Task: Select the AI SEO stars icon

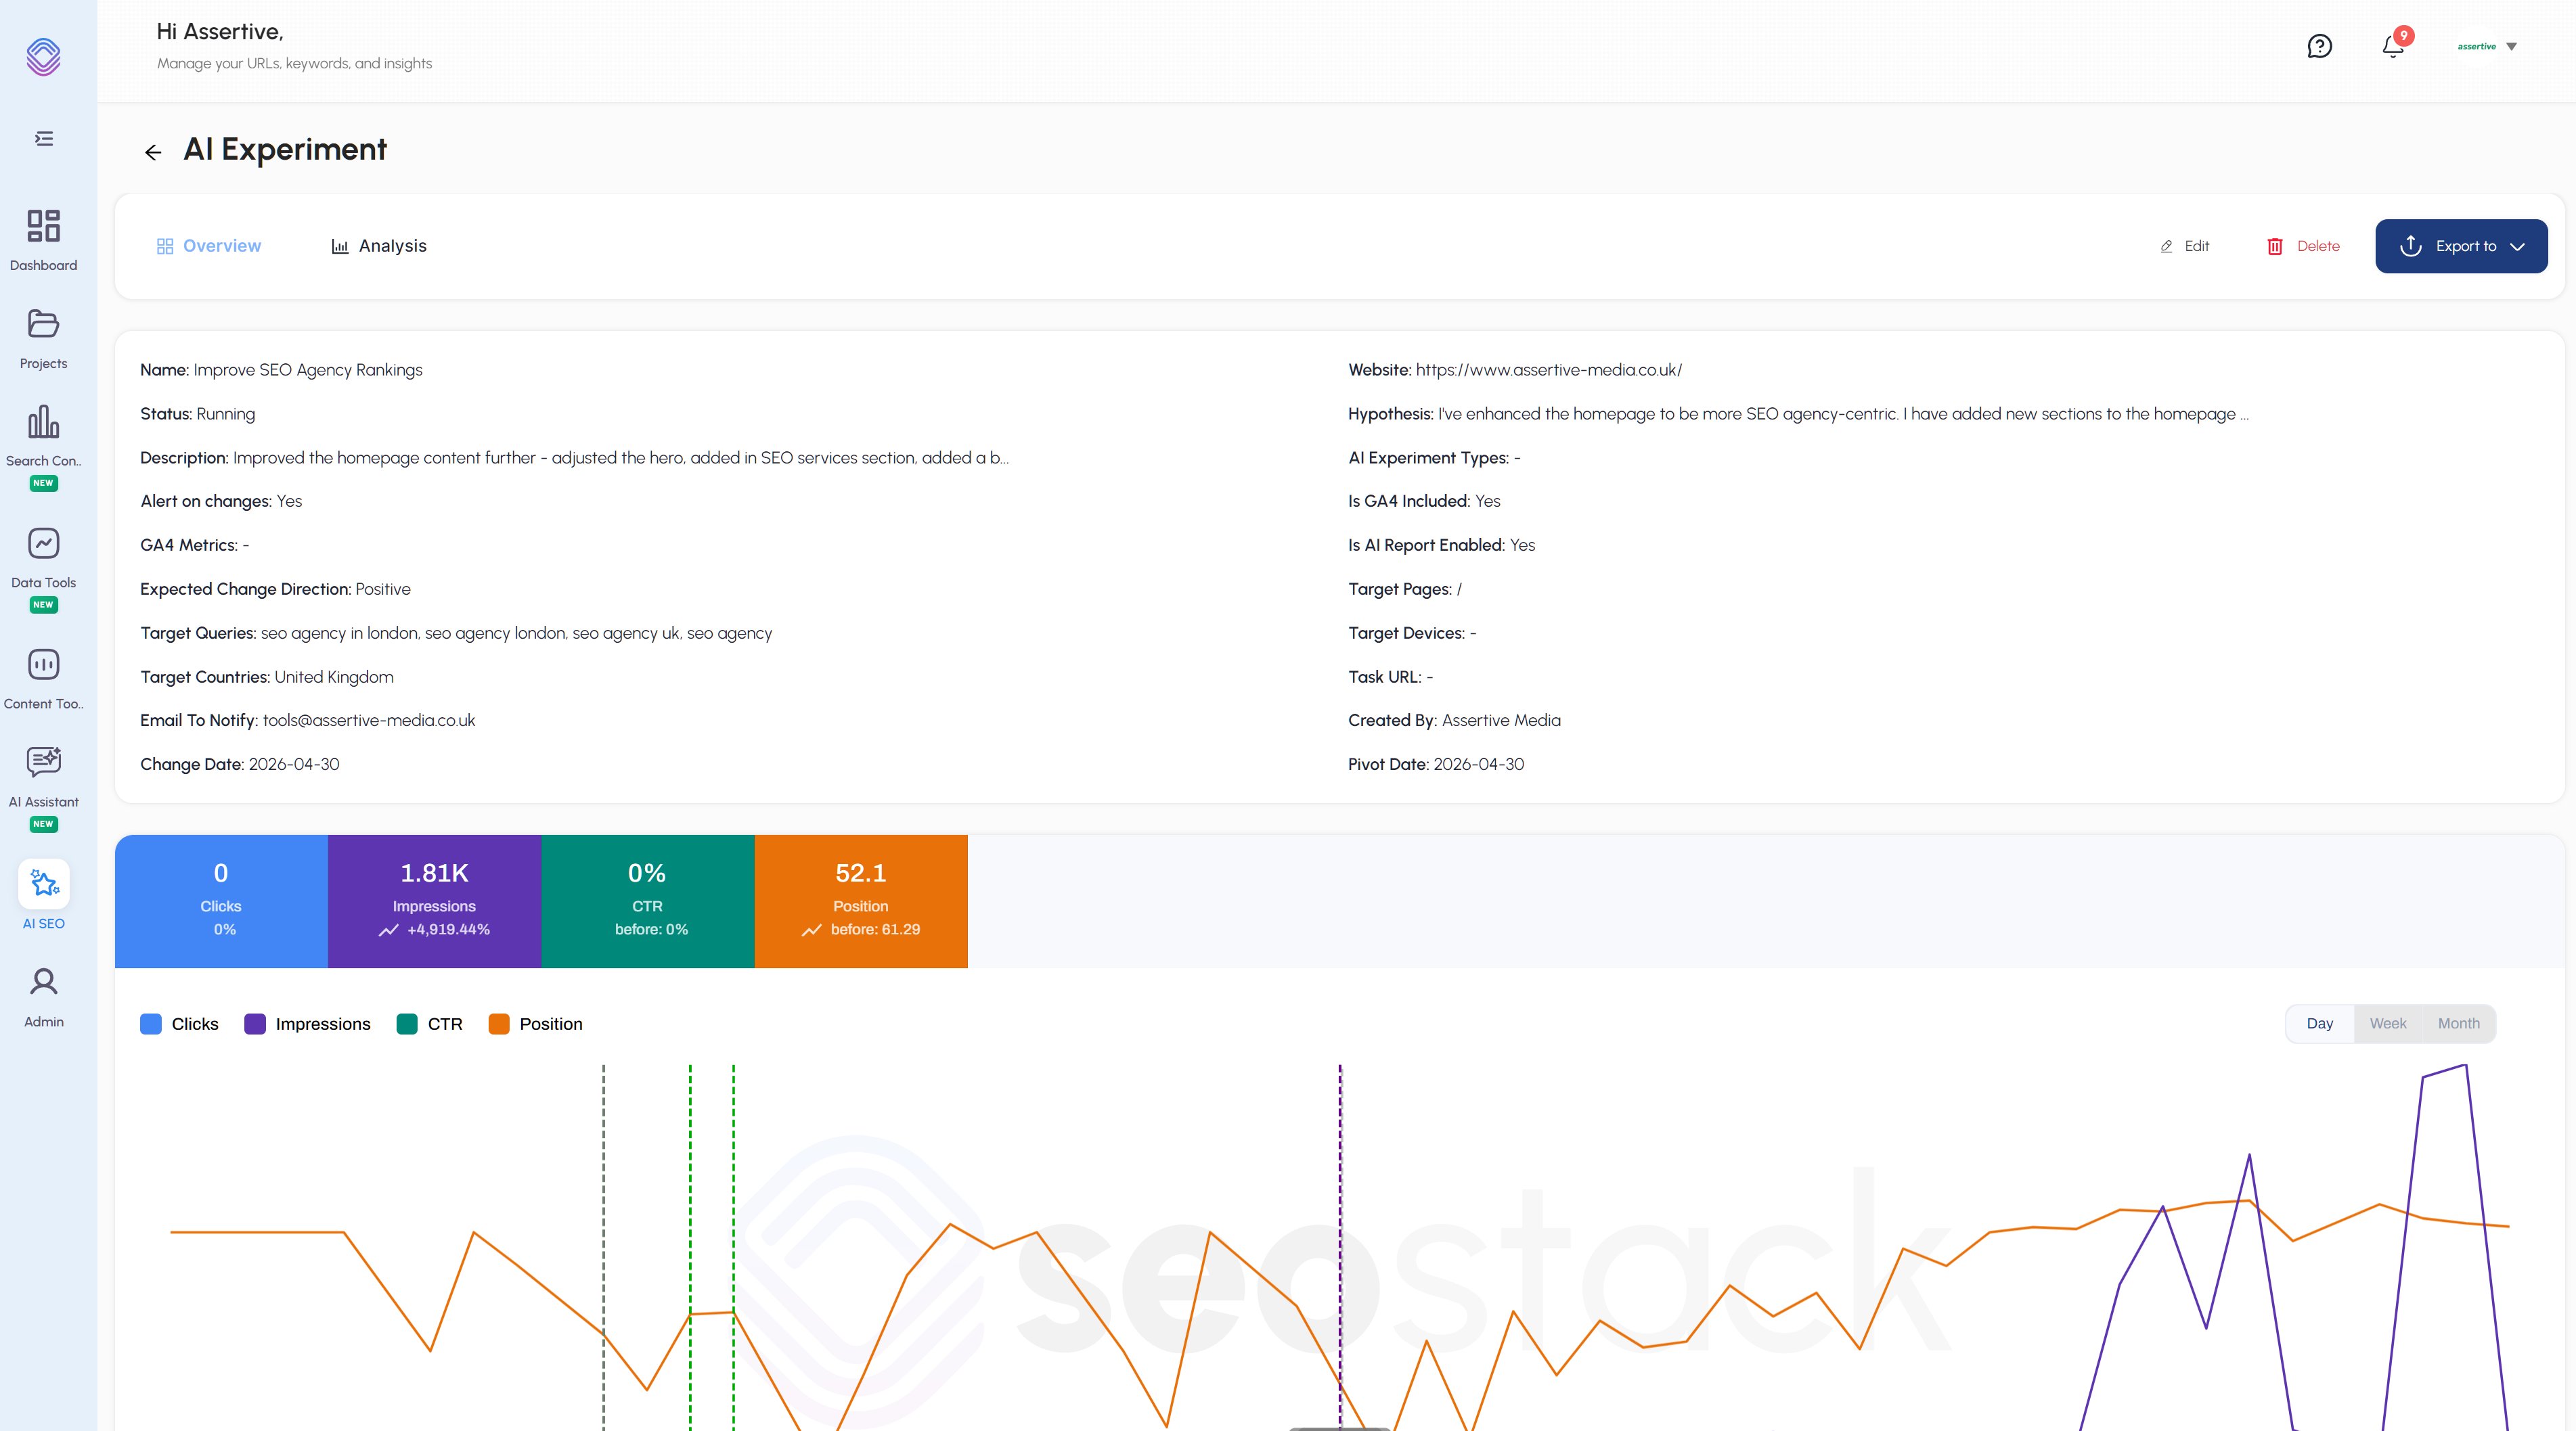Action: [x=44, y=883]
